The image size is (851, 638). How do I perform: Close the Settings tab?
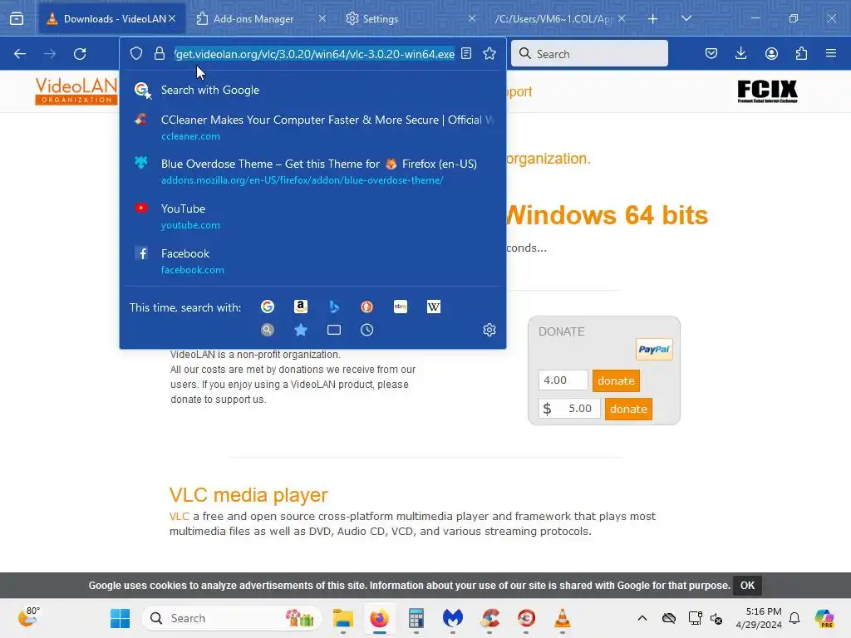tap(472, 18)
